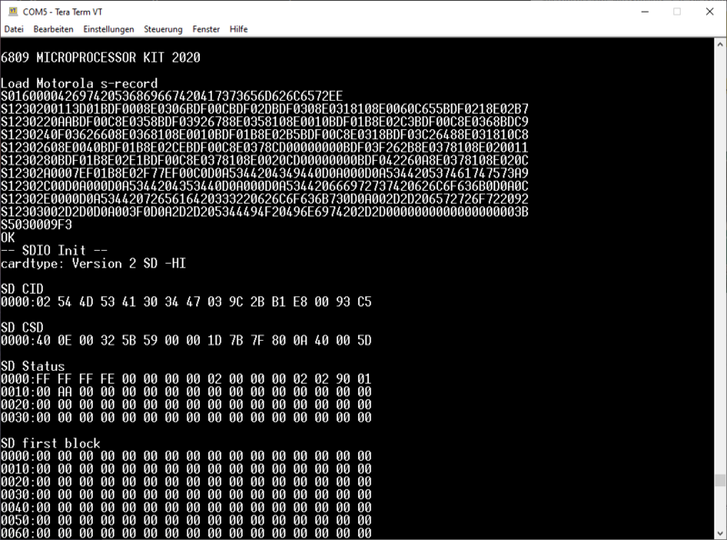This screenshot has width=727, height=540.
Task: Click the "SD CID" heading in terminal
Action: point(22,288)
